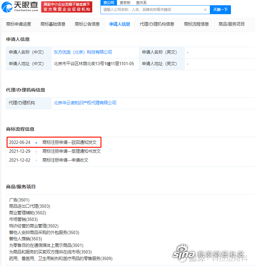This screenshot has height=266, width=255.
Task: Open the 商品/服务项目 tab
Action: pyautogui.click(x=232, y=24)
